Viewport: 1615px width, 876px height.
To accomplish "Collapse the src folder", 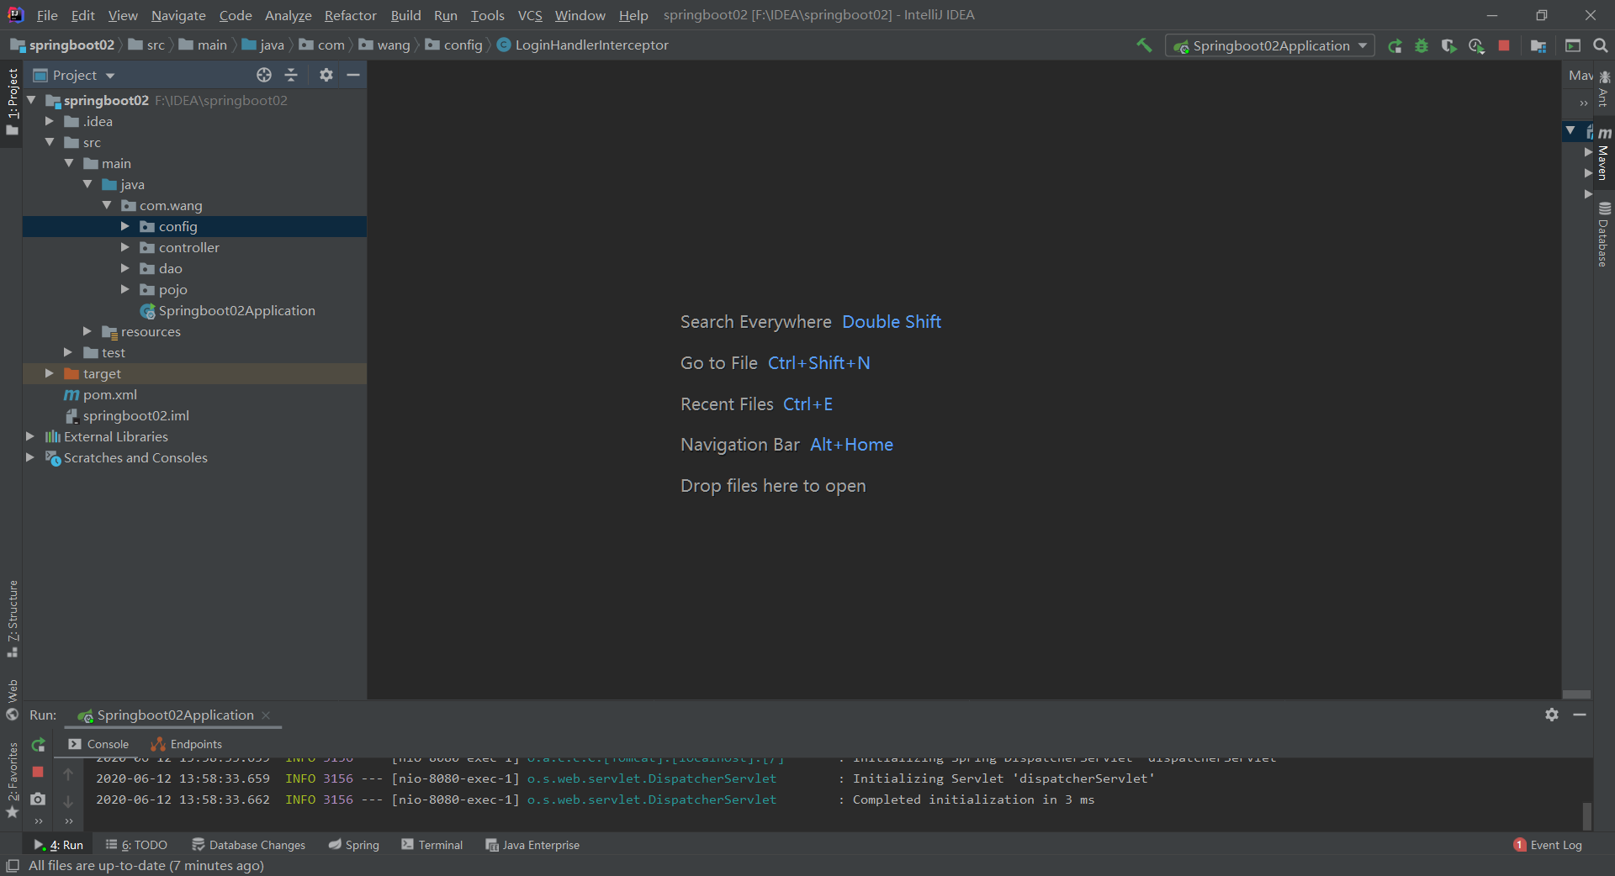I will (x=50, y=142).
